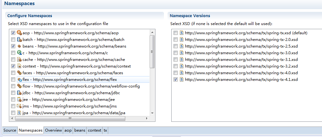322x137 pixels.
Task: Open the beans editor tab
Action: [x=80, y=130]
